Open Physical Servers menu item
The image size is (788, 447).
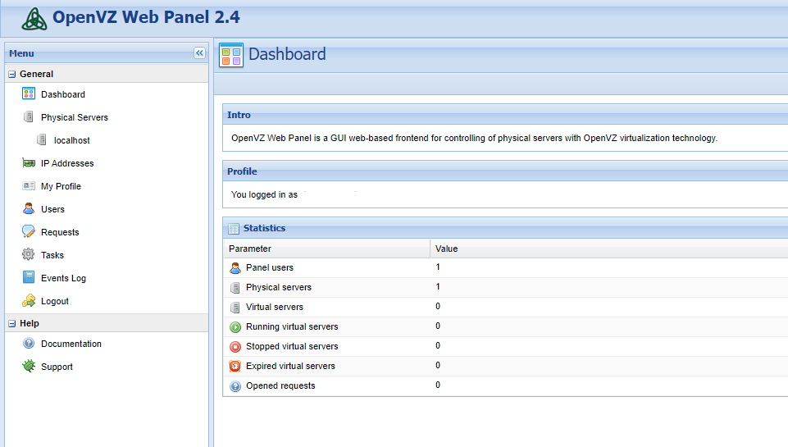(75, 117)
